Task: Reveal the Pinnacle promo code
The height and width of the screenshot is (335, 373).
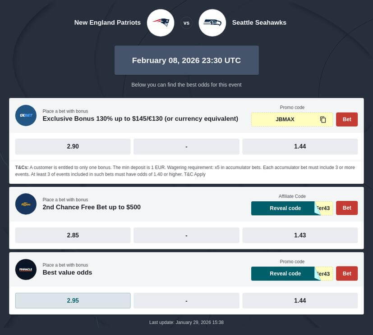Action: tap(285, 273)
